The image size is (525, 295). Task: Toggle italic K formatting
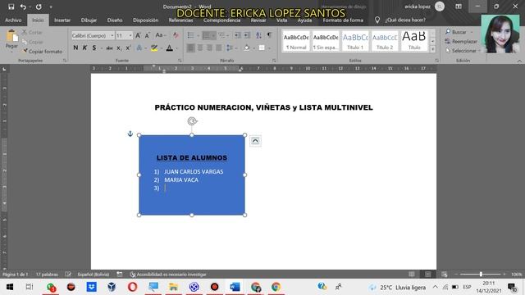84,48
